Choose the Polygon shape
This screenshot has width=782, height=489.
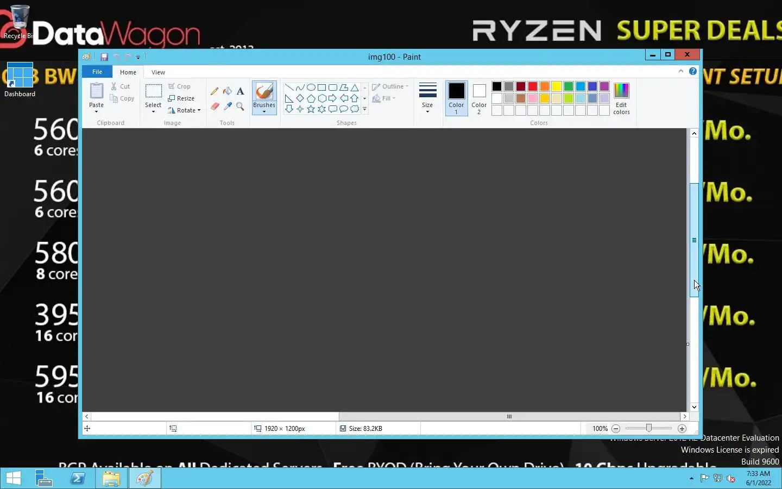pos(343,87)
